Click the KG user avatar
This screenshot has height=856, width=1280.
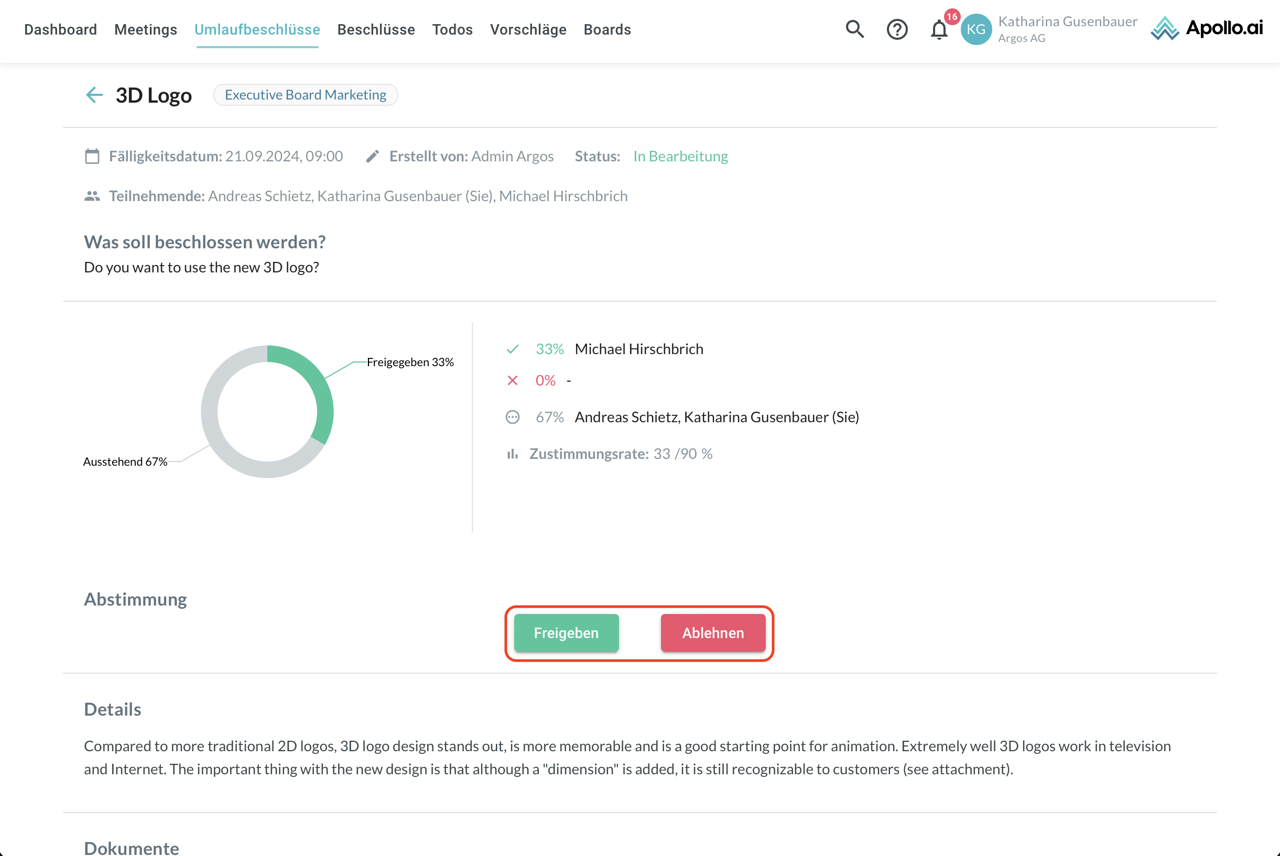[x=976, y=29]
